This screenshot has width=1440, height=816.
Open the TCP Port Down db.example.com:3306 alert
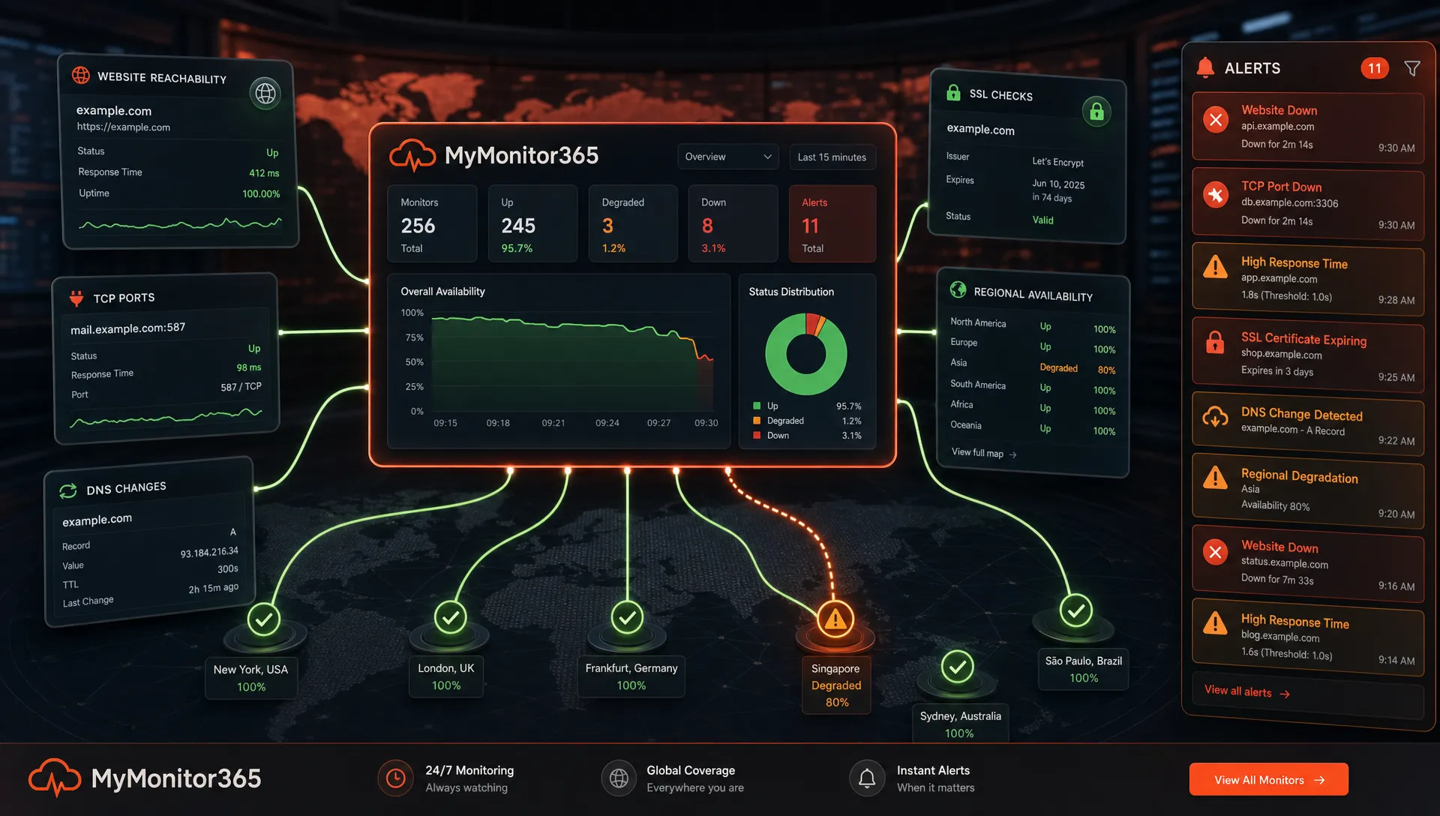point(1308,203)
